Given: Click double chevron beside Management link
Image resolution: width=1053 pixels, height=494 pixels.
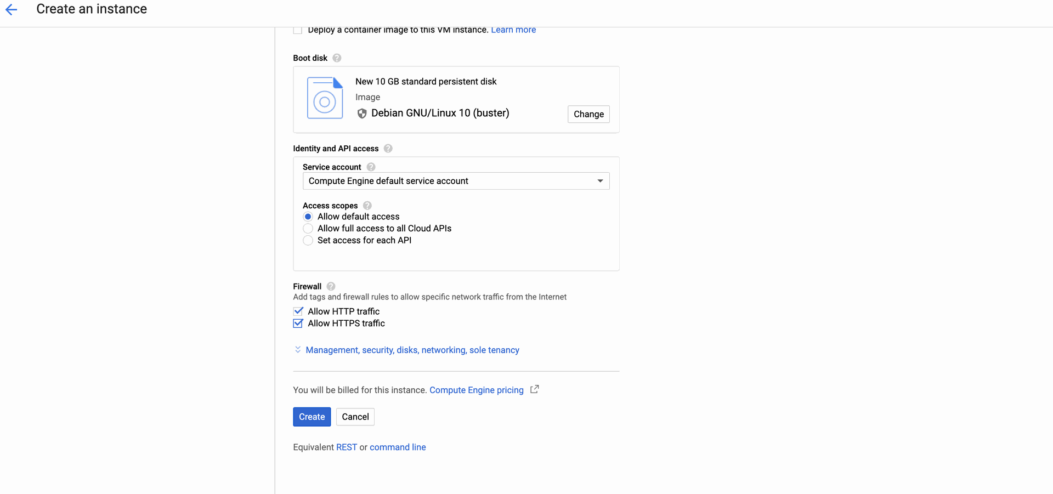Looking at the screenshot, I should point(298,350).
